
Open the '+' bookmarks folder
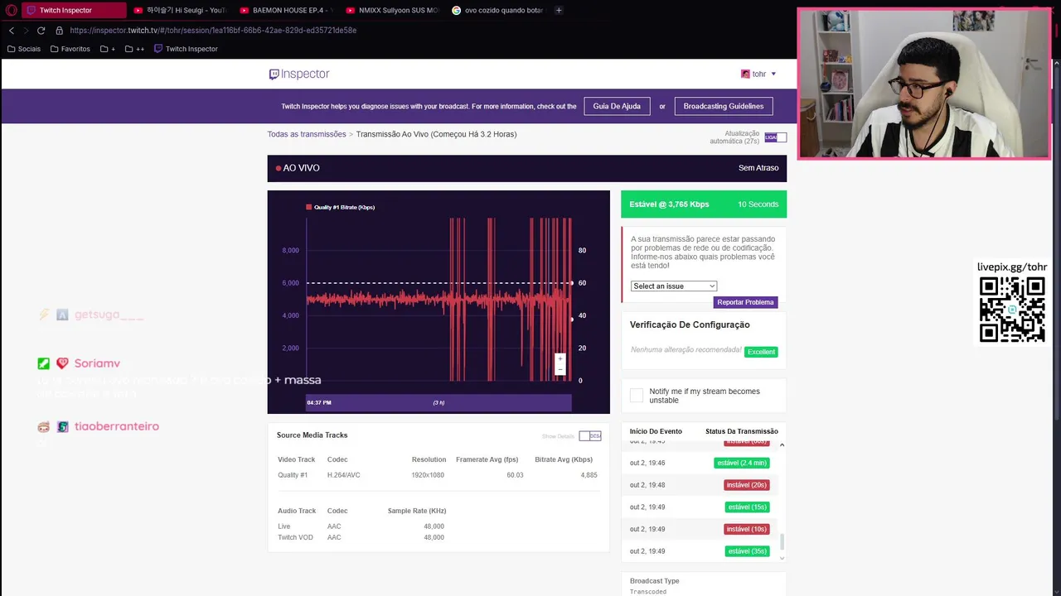point(108,49)
